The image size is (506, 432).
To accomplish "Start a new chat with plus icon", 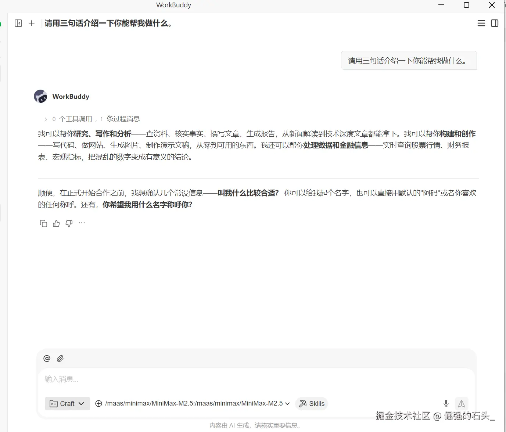I will pyautogui.click(x=32, y=23).
